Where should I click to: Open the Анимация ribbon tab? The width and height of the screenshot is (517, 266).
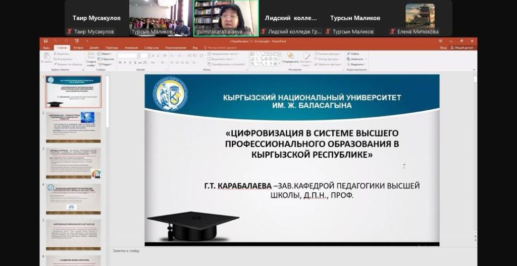(131, 48)
